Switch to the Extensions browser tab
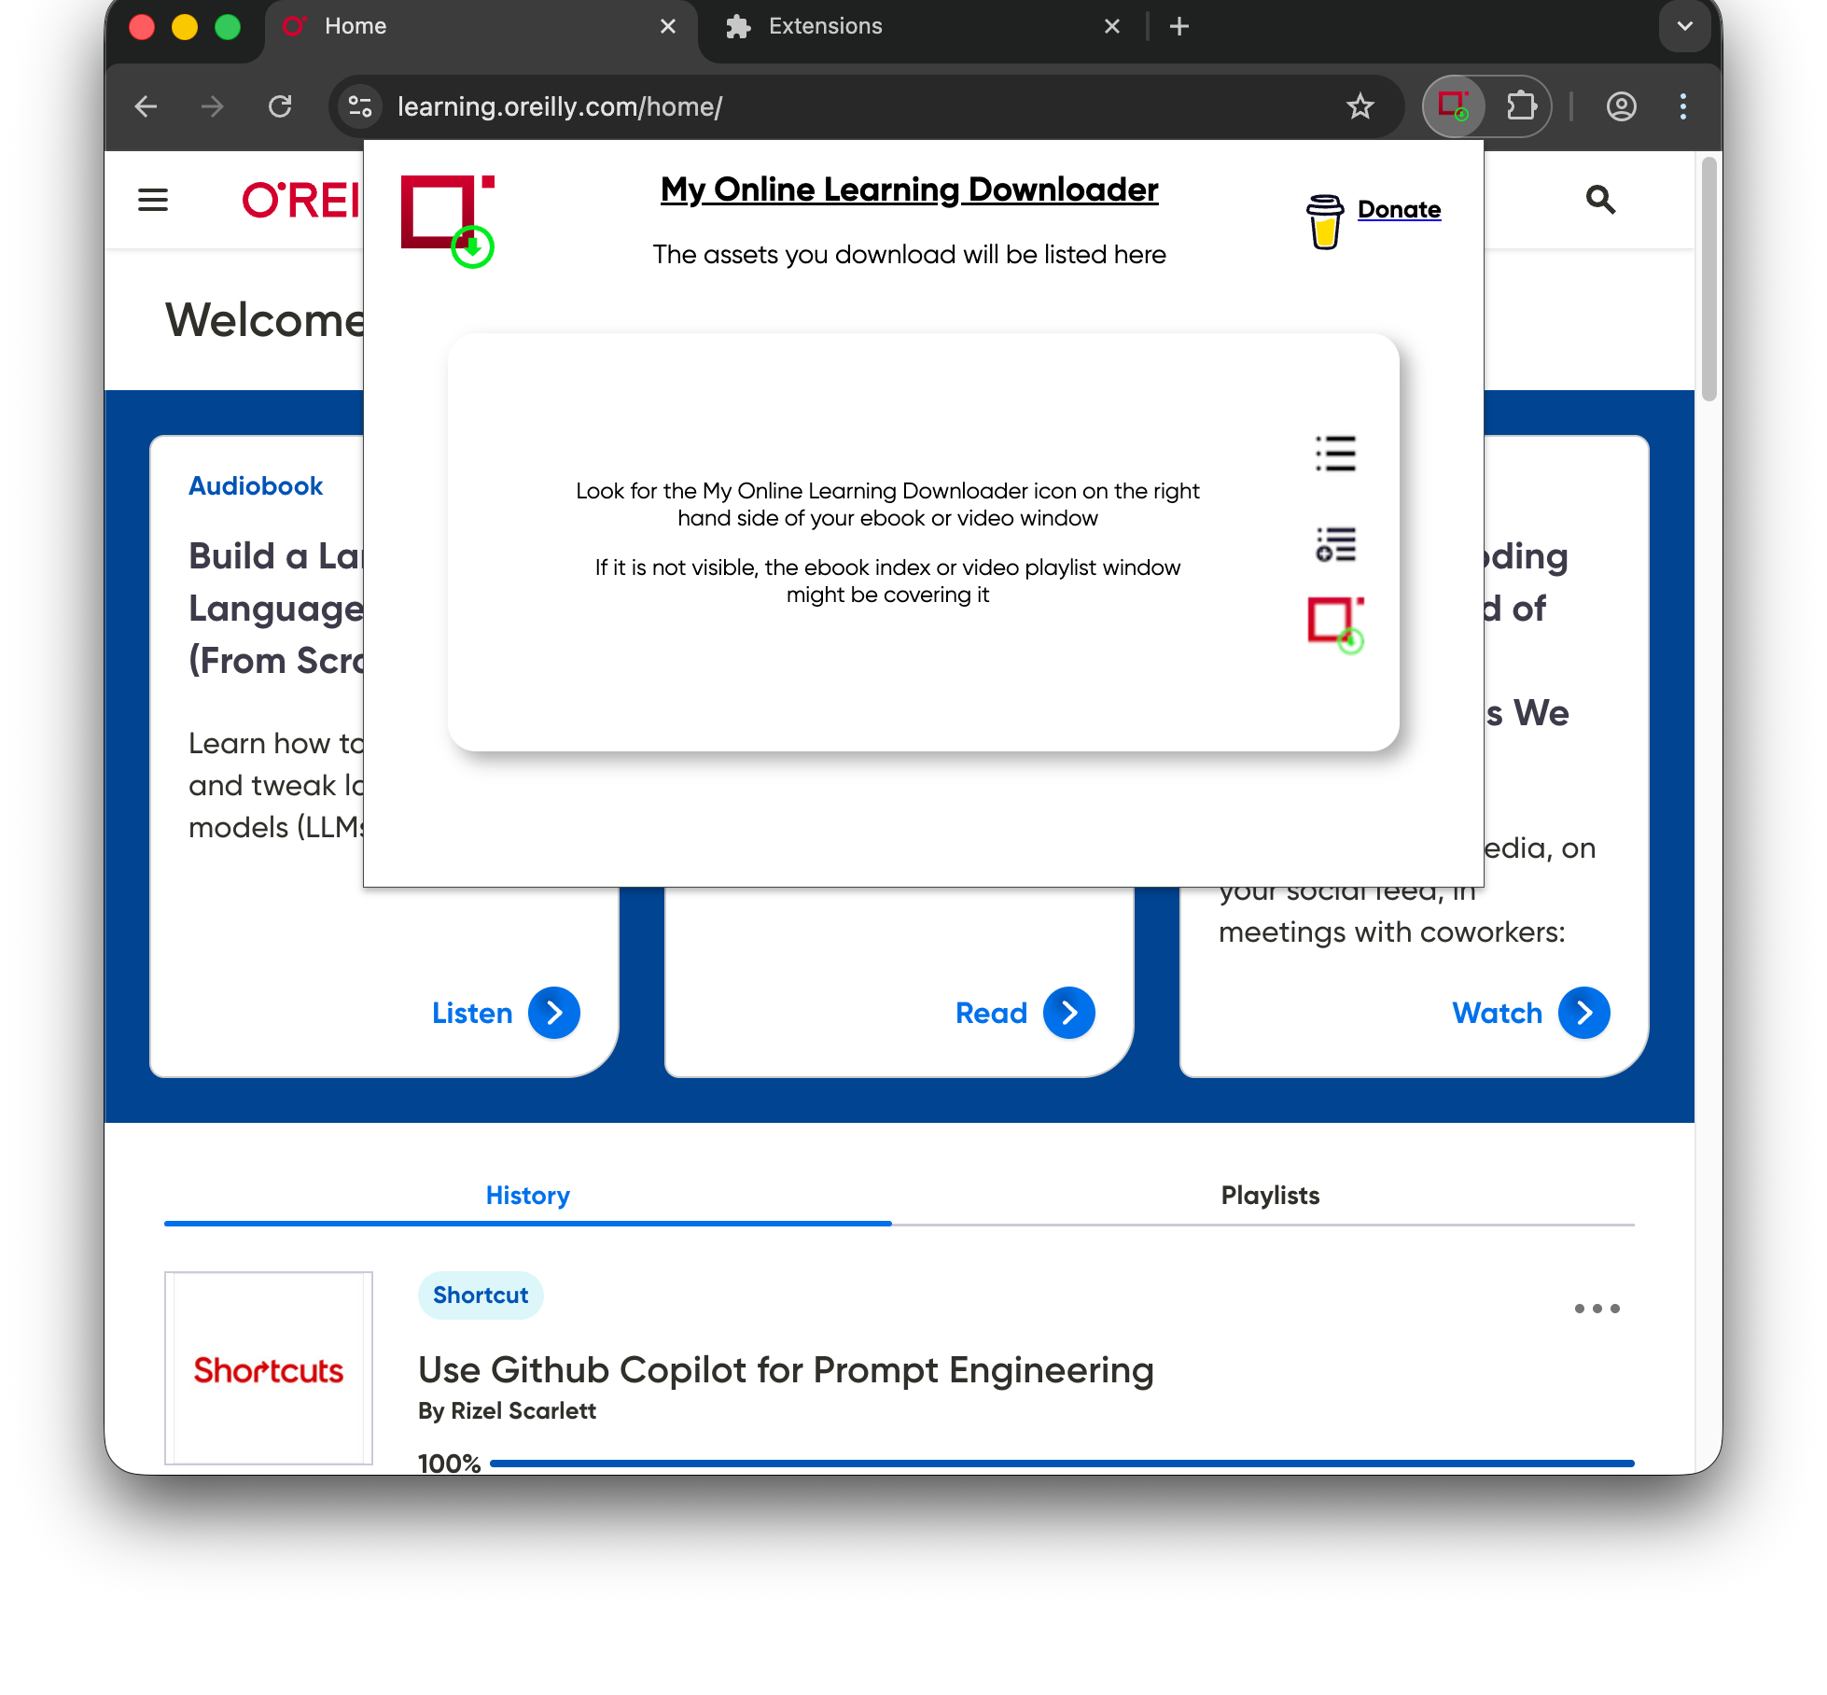 (825, 26)
